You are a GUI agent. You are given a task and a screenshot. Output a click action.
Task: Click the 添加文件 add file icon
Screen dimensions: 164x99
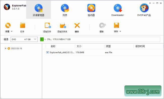coord(48,25)
